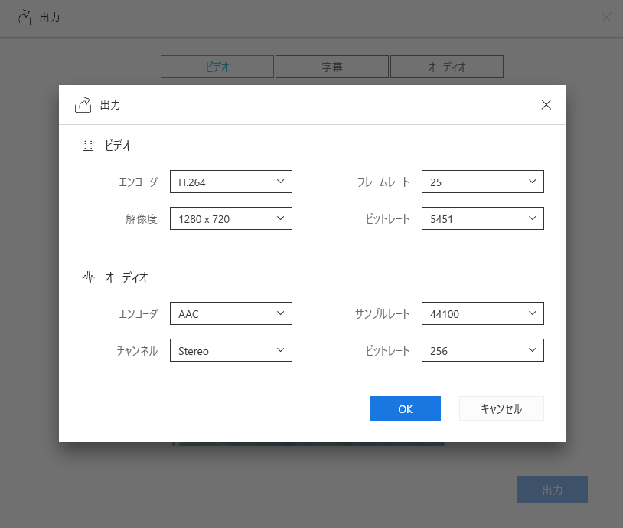
Task: Click the サンプルレート label
Action: (382, 314)
